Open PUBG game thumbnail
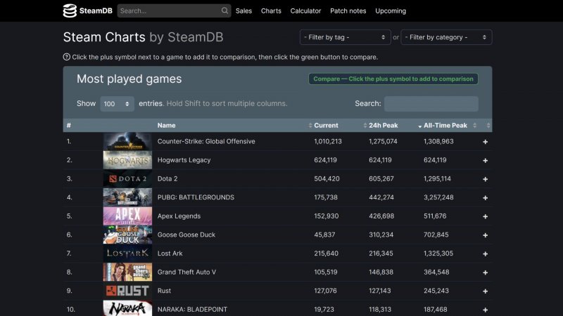 (x=127, y=197)
